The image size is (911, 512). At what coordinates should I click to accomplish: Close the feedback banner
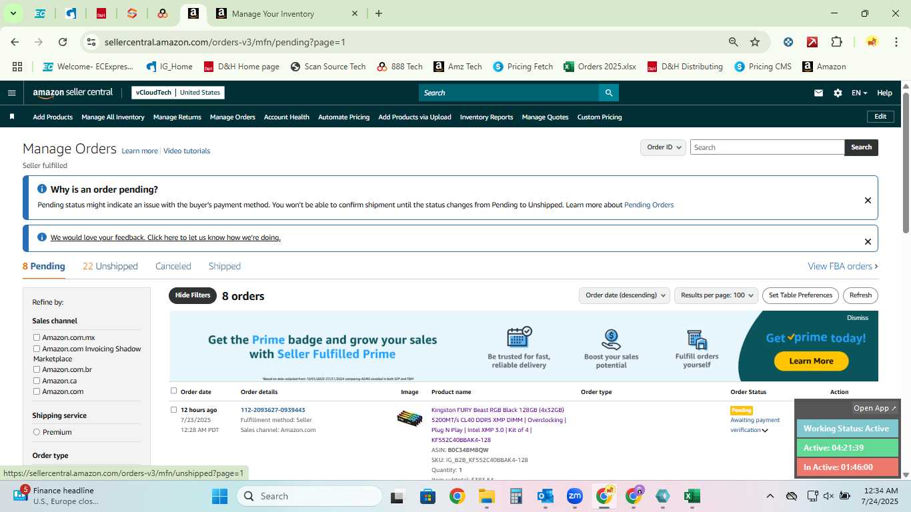[868, 241]
